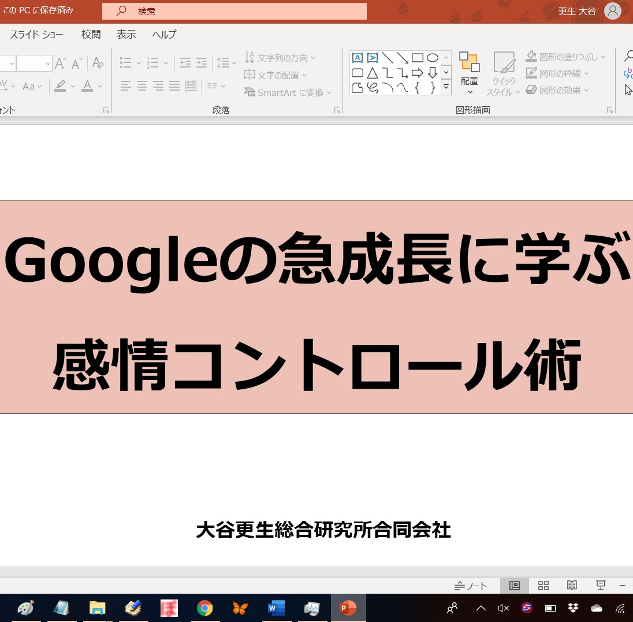Open 図形の効果 shape effects
633x622 pixels.
[557, 91]
